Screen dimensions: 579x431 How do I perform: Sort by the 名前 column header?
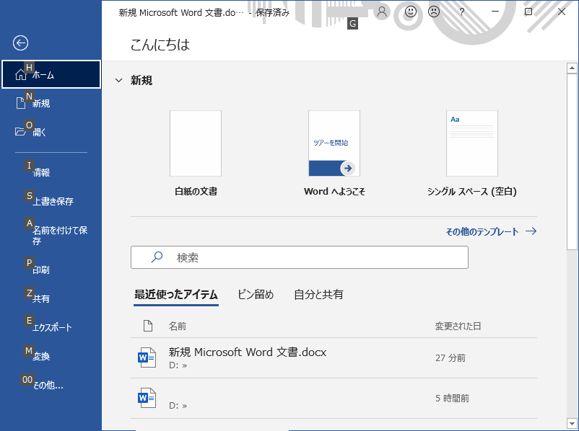178,326
